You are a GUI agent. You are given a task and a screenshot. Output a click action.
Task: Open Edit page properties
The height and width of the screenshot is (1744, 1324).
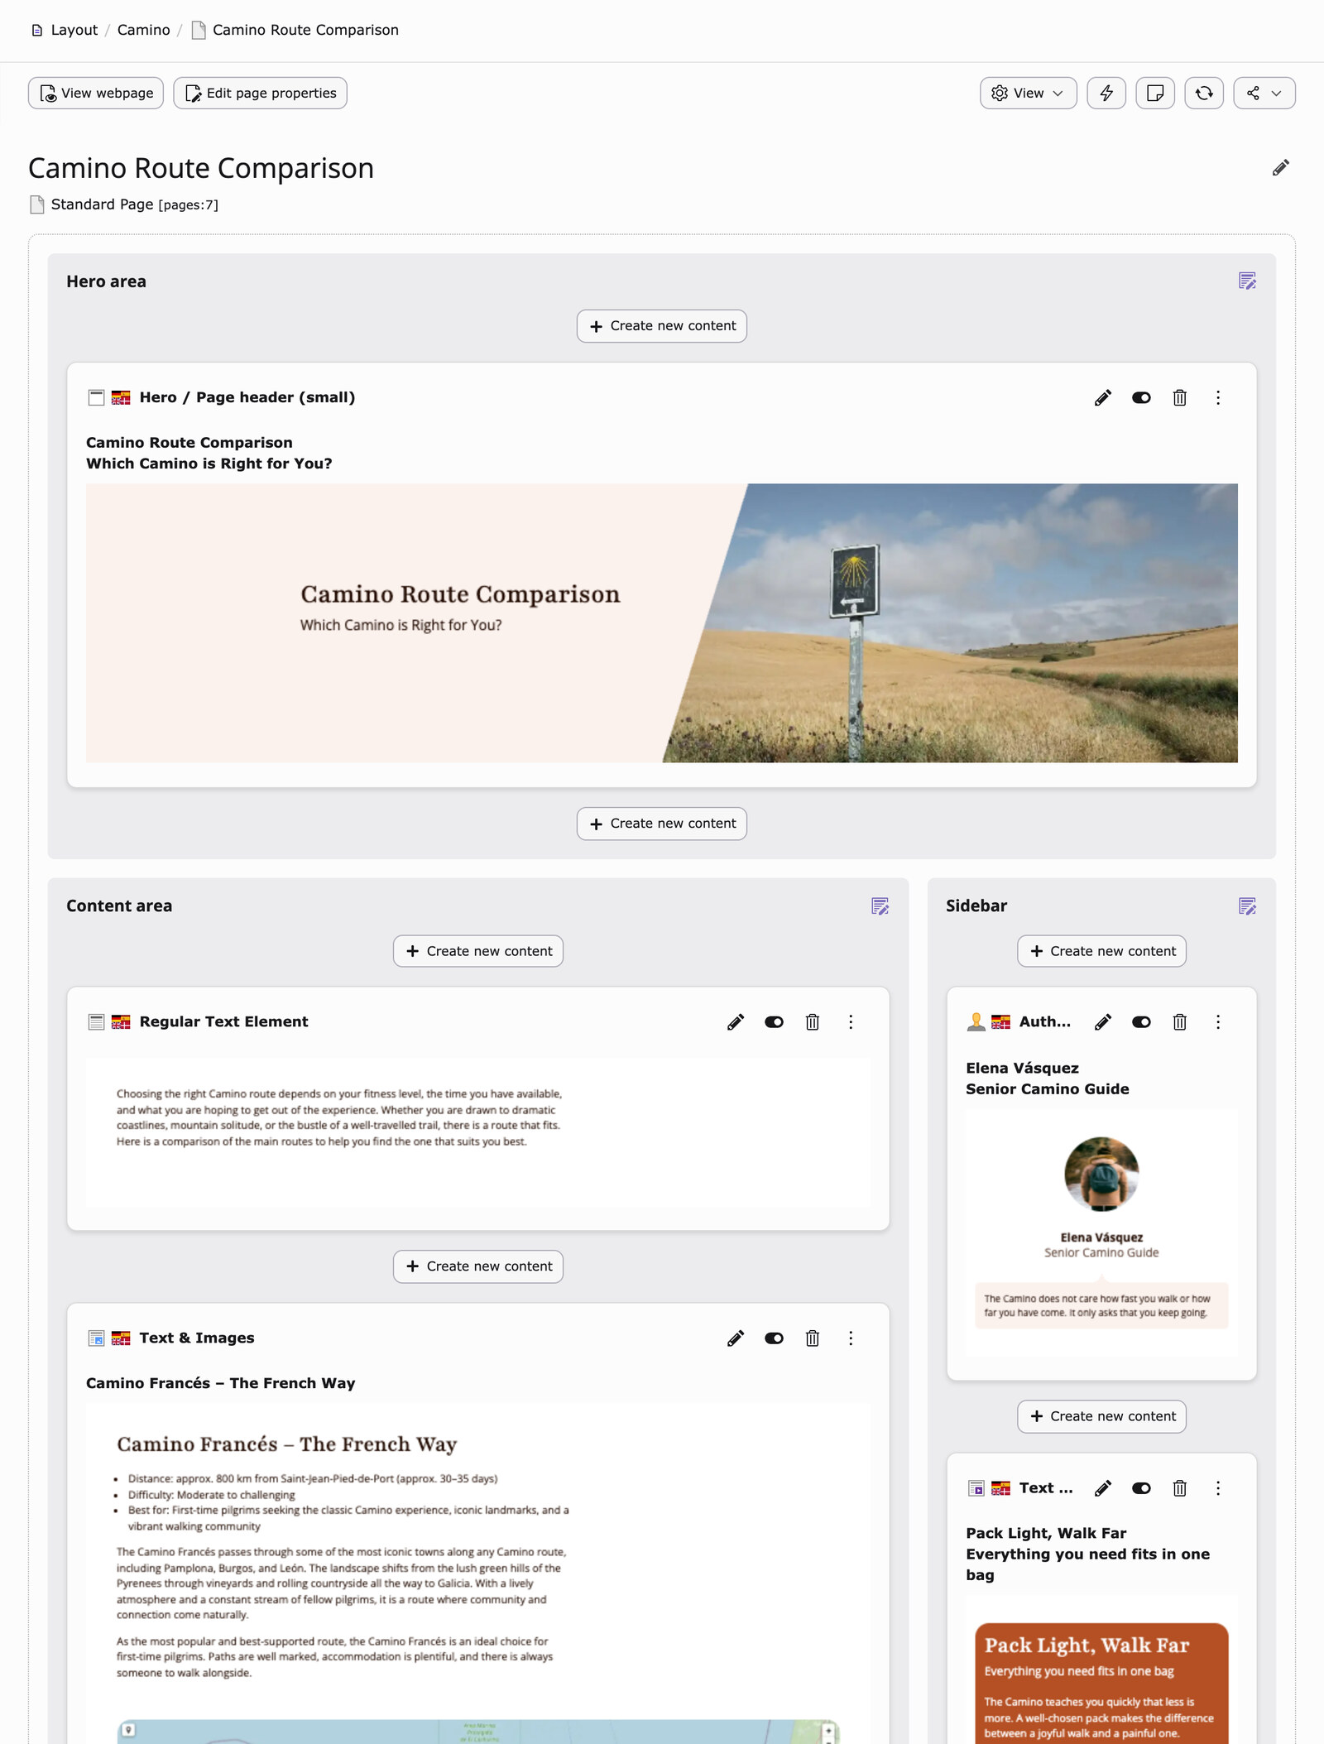[x=260, y=93]
